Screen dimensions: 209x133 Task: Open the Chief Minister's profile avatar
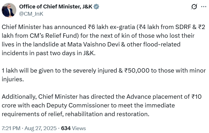click(9, 10)
